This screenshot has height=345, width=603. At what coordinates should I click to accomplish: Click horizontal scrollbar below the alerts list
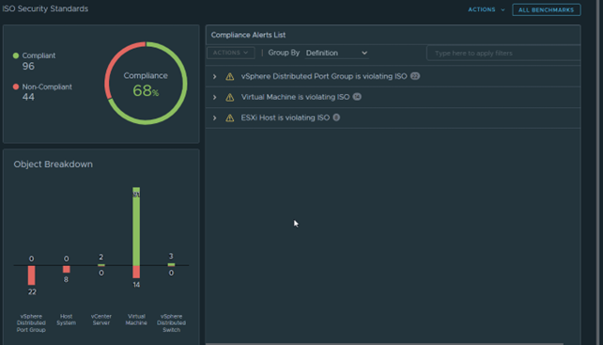click(384, 343)
